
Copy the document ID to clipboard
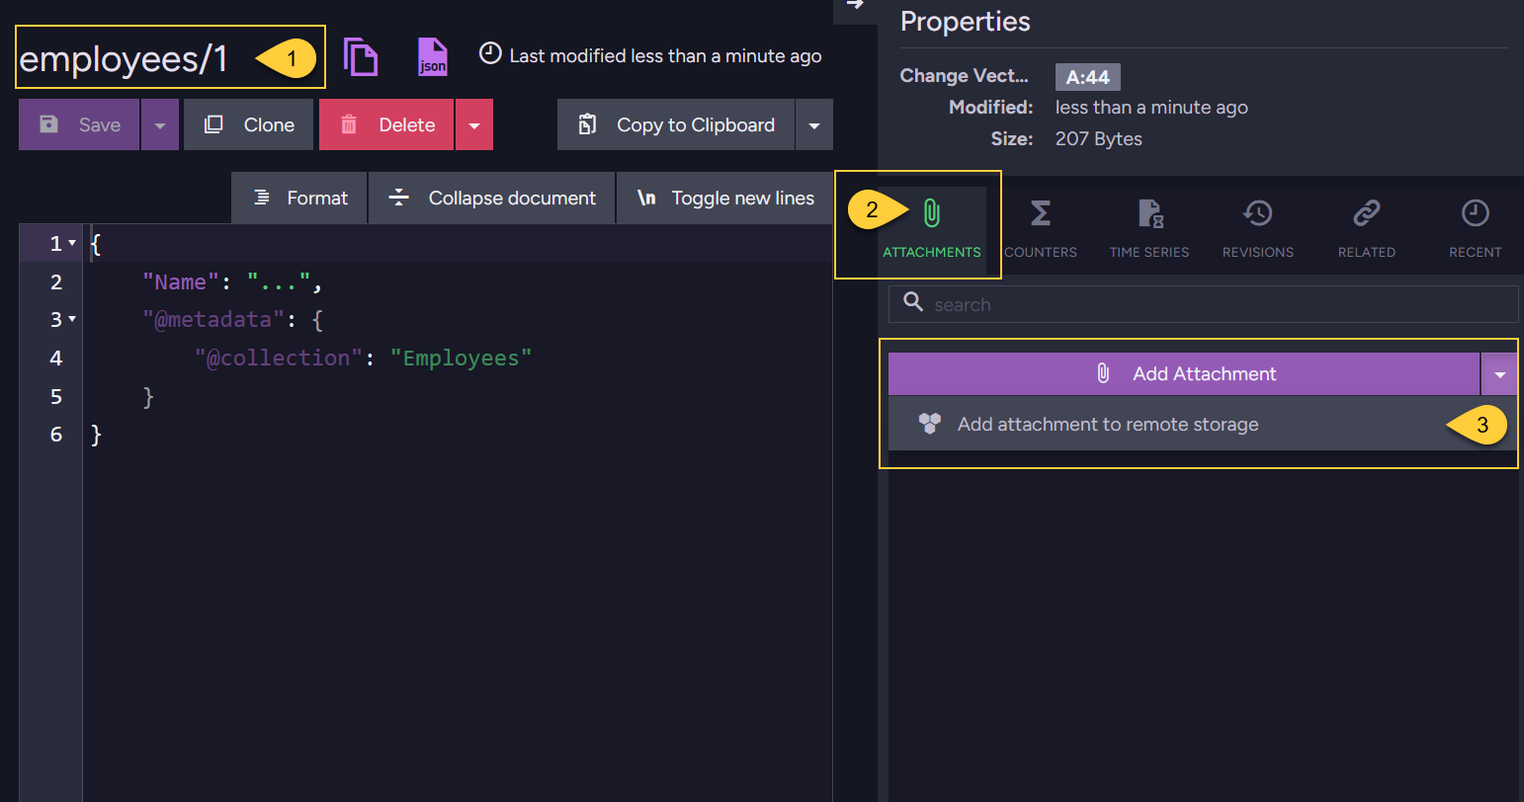[362, 56]
